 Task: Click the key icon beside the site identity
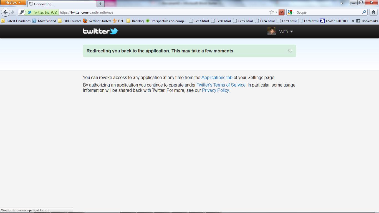(22, 12)
